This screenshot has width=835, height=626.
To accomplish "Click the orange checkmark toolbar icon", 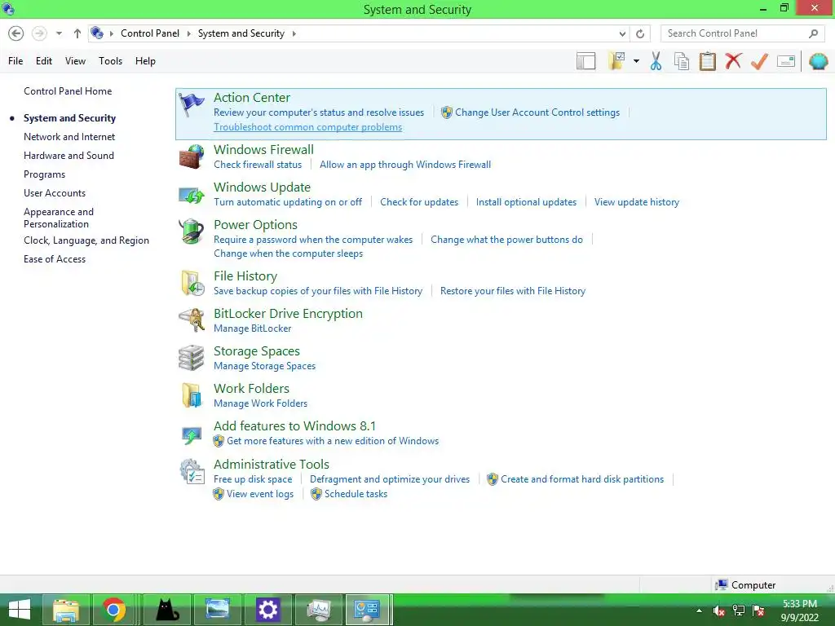I will (x=759, y=61).
